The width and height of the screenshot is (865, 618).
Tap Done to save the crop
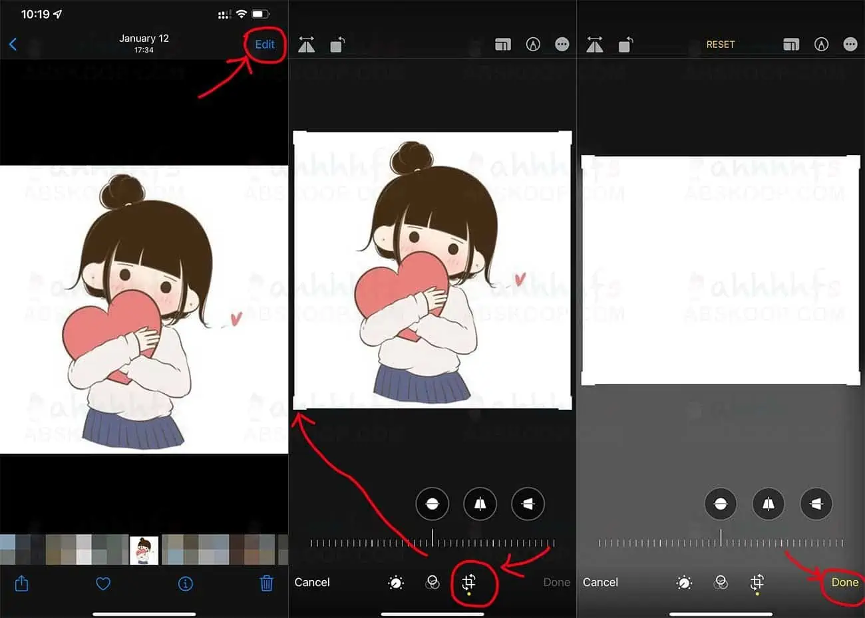click(844, 582)
